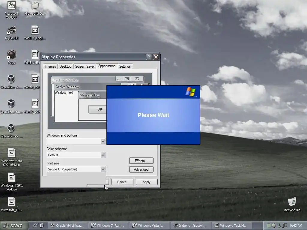The width and height of the screenshot is (307, 230).
Task: Switch to the Desktop tab
Action: pyautogui.click(x=65, y=66)
